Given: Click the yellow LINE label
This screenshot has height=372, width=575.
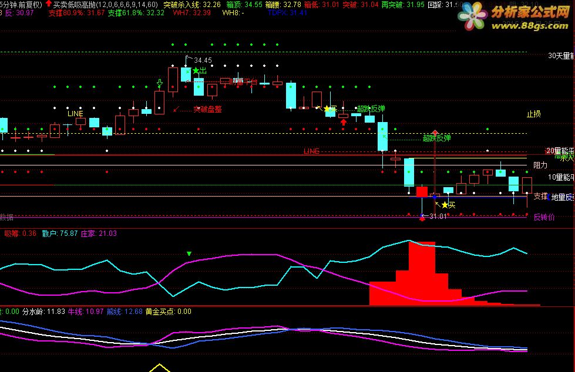Looking at the screenshot, I should [75, 114].
